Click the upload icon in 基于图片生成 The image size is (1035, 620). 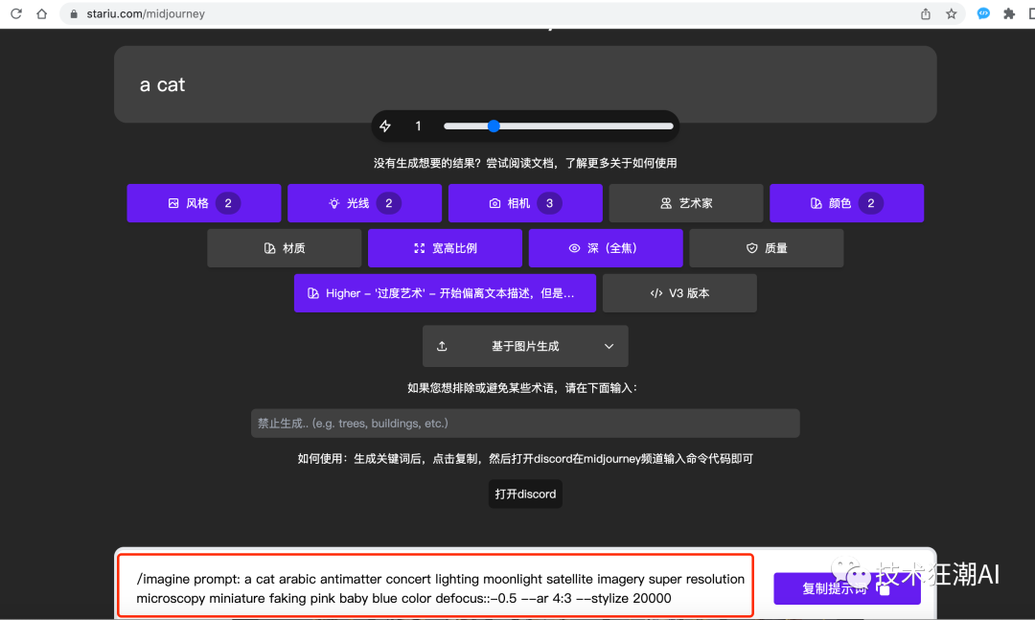tap(442, 346)
